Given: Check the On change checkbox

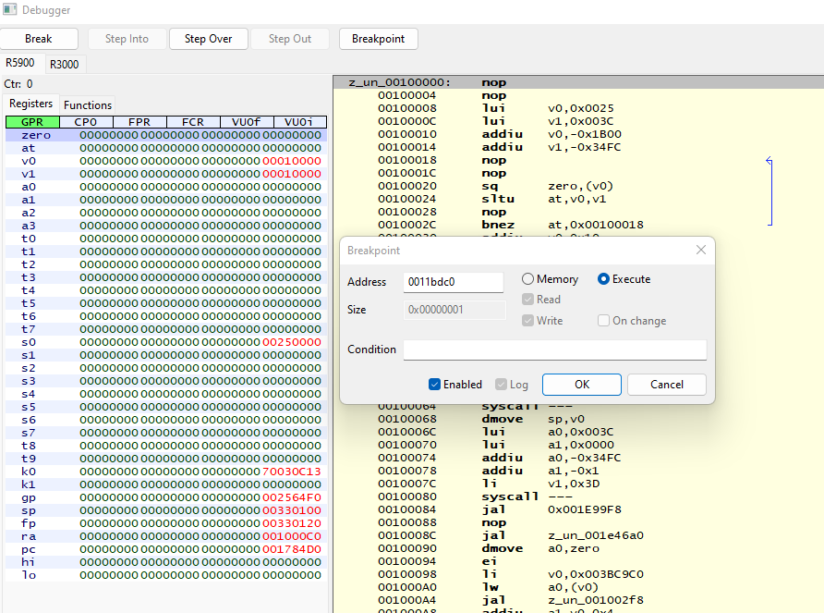Looking at the screenshot, I should pos(604,321).
